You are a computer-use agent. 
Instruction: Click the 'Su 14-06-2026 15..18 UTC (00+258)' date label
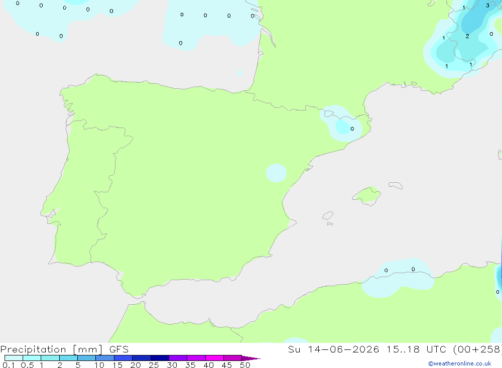coord(395,349)
